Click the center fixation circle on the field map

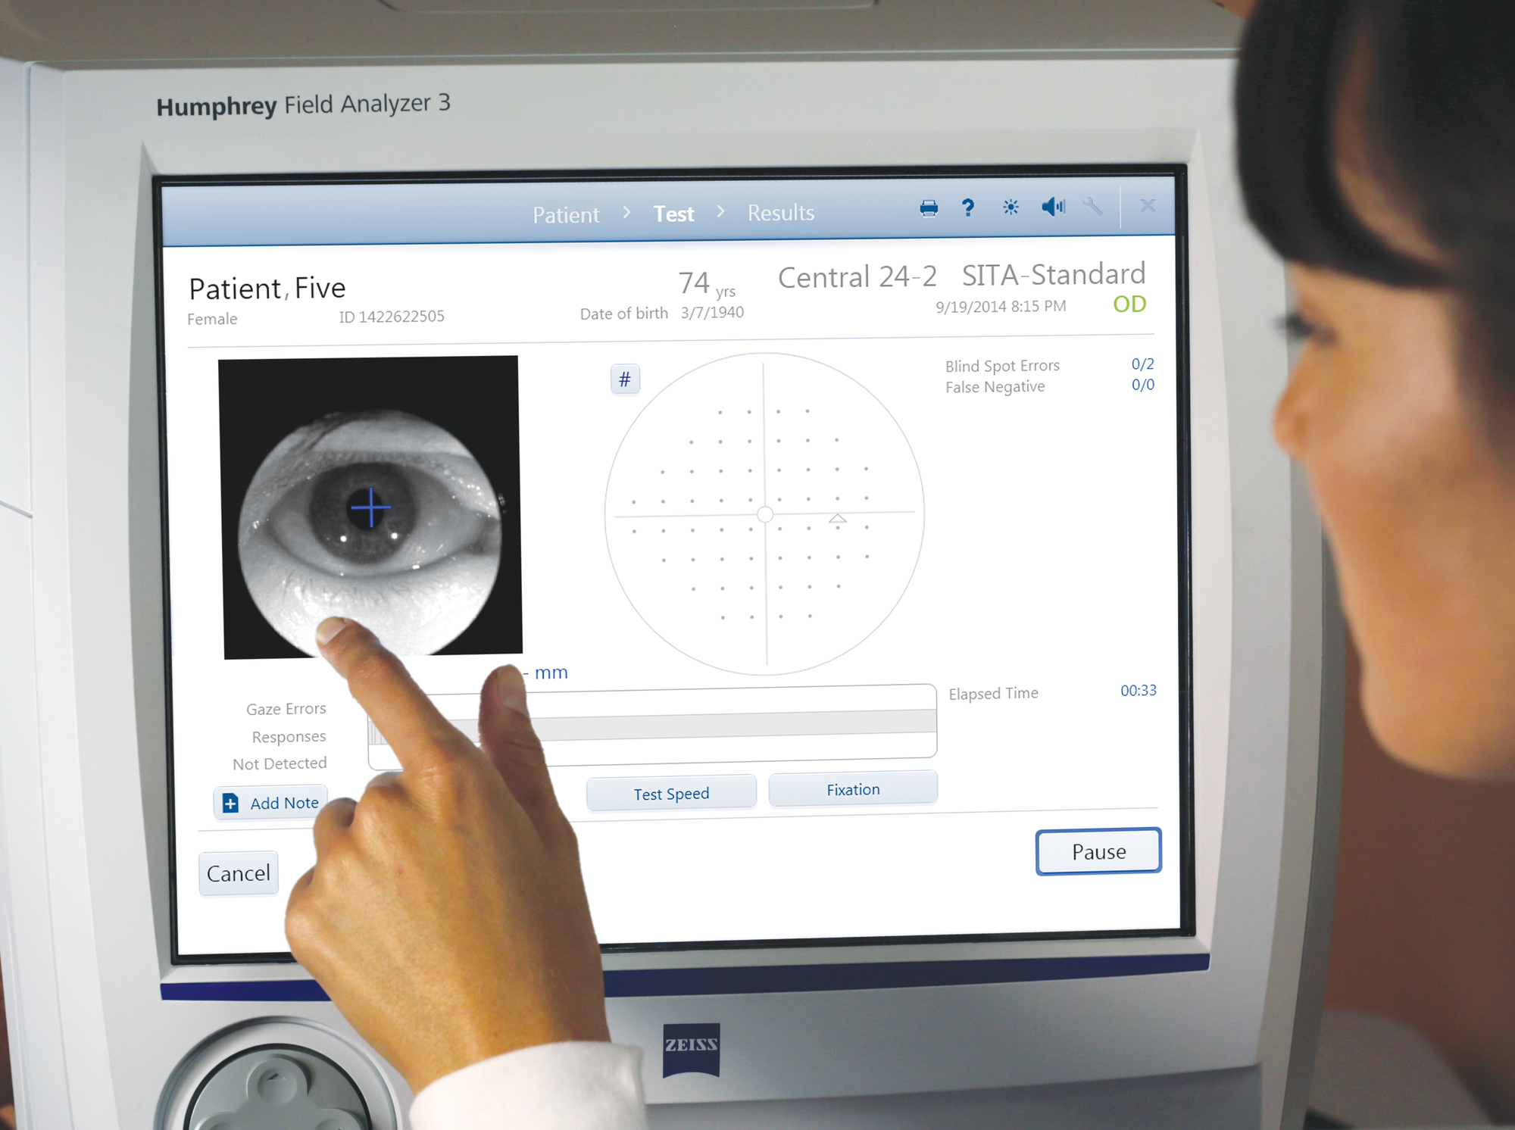pyautogui.click(x=765, y=515)
